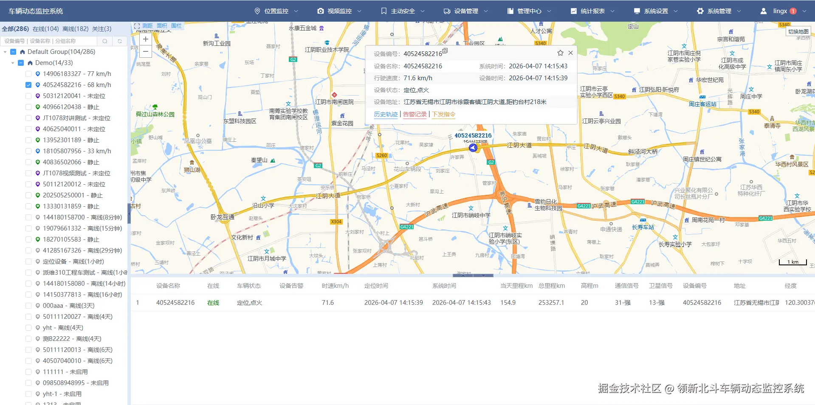Click the refresh icon beside device search

point(120,41)
